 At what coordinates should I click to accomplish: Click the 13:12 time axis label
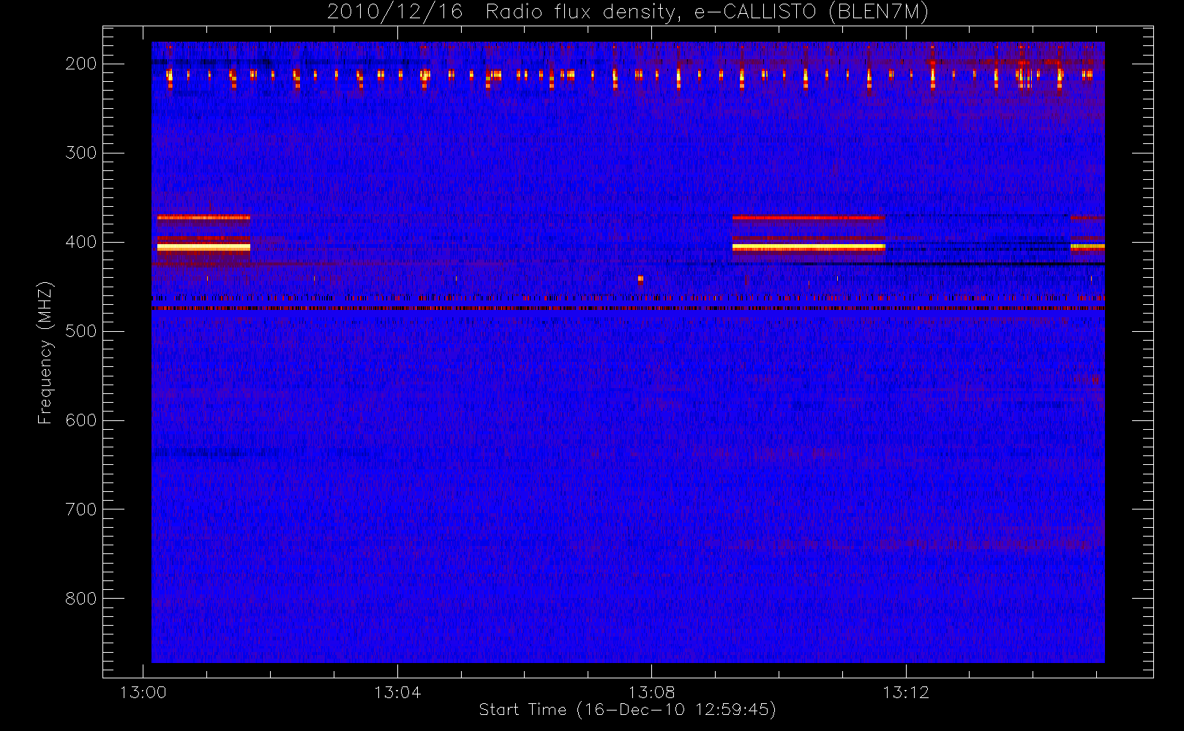906,692
